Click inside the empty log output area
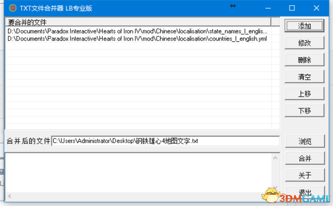The image size is (333, 206). 138,173
